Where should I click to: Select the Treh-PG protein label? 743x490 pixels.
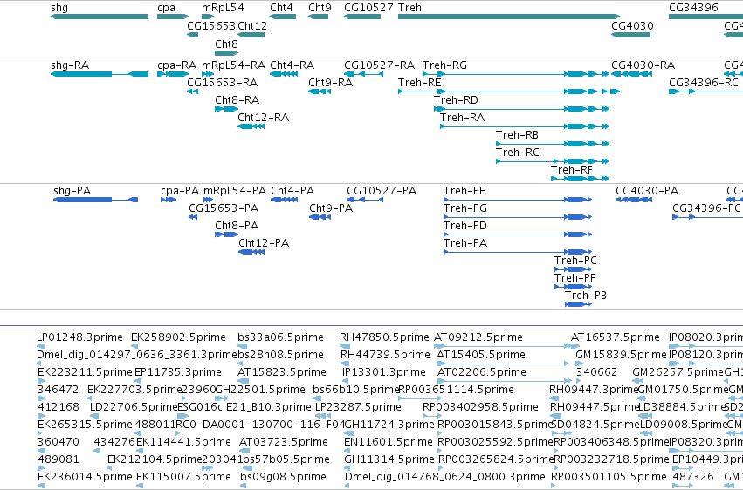point(464,208)
